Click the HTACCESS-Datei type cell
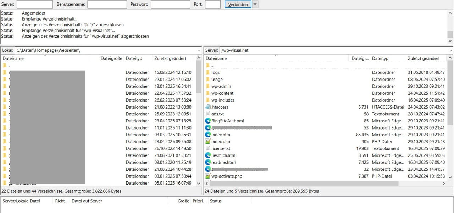The width and height of the screenshot is (454, 213). coord(388,107)
